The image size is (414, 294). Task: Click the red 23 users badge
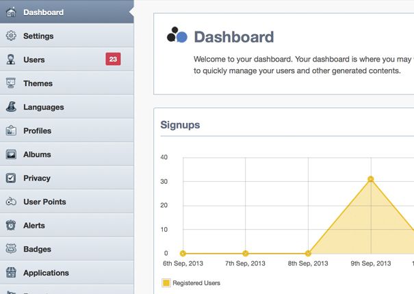113,59
